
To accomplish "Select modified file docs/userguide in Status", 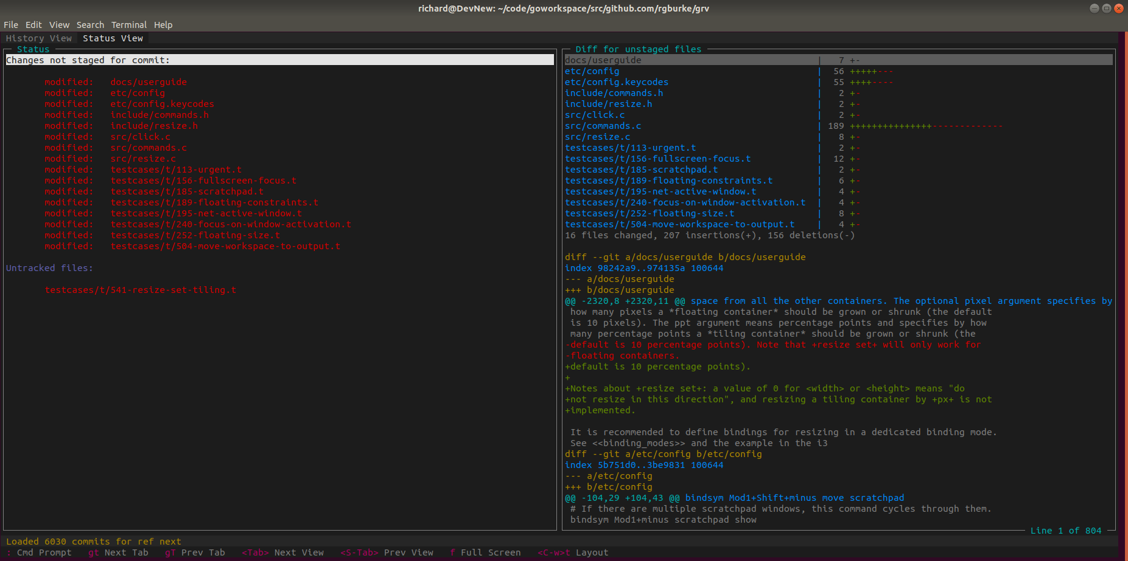I will point(116,82).
